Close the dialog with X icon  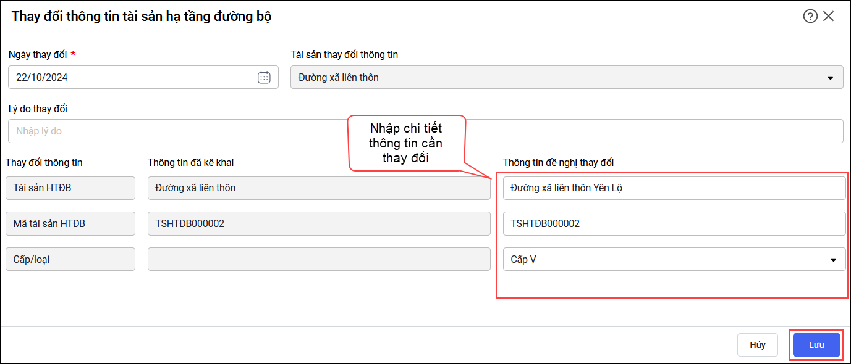pyautogui.click(x=829, y=17)
